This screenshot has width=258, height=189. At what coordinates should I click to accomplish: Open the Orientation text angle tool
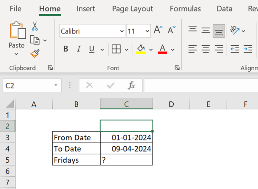[x=235, y=30]
